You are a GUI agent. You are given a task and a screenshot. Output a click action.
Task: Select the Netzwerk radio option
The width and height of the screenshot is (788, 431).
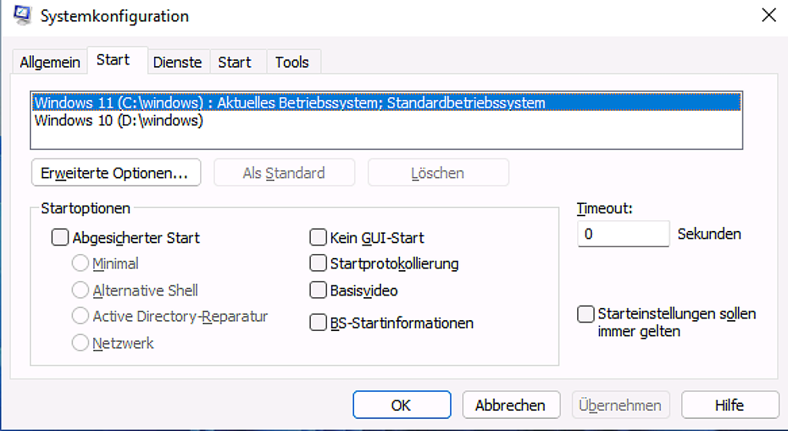pyautogui.click(x=80, y=343)
